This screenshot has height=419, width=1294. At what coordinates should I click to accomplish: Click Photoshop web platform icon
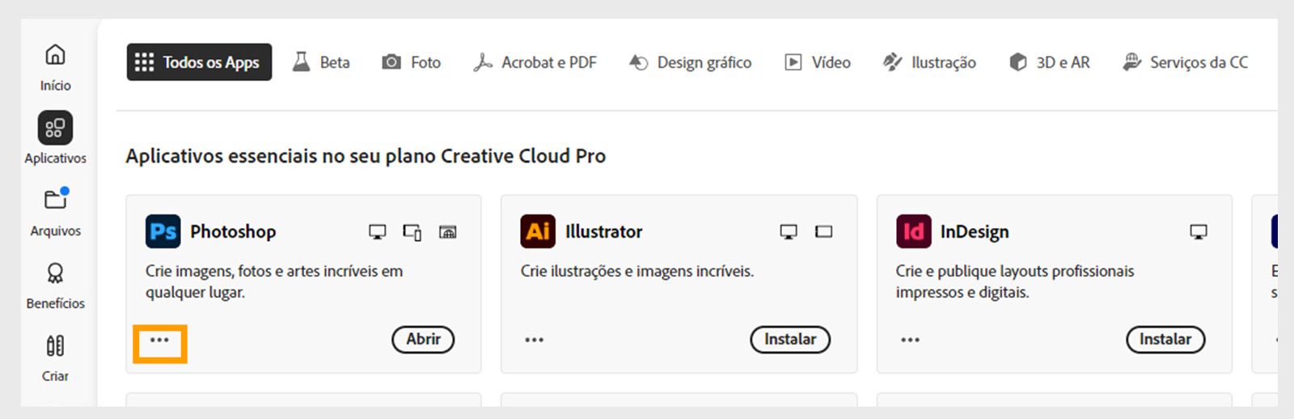click(447, 232)
